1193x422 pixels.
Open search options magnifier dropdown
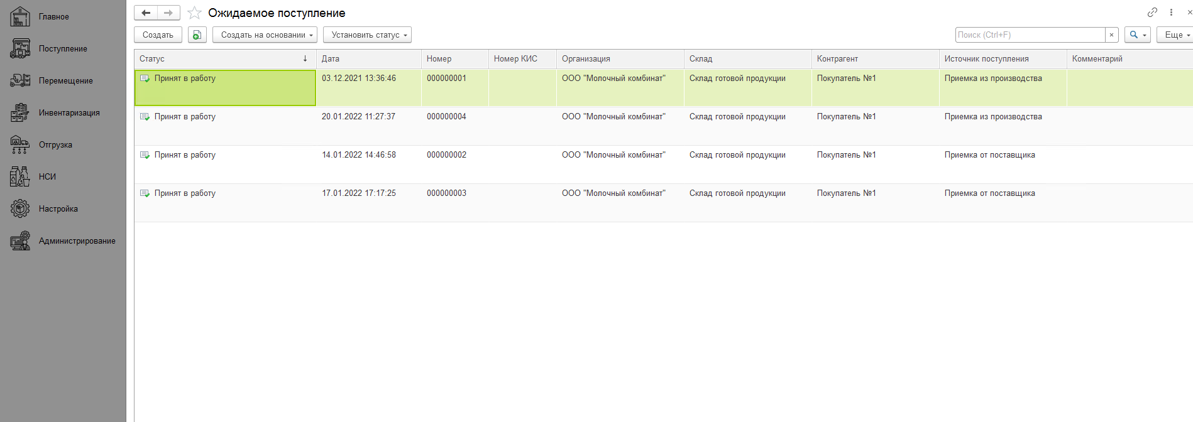click(1137, 35)
